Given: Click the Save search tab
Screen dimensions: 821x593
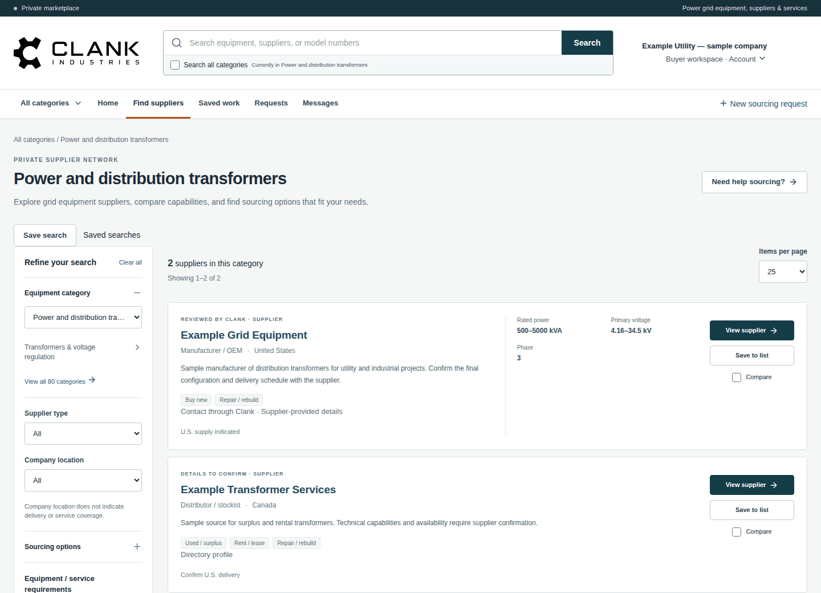Looking at the screenshot, I should [x=45, y=235].
